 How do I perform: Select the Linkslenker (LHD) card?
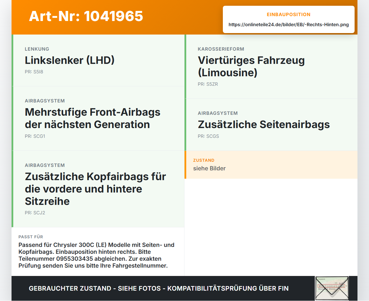98,60
